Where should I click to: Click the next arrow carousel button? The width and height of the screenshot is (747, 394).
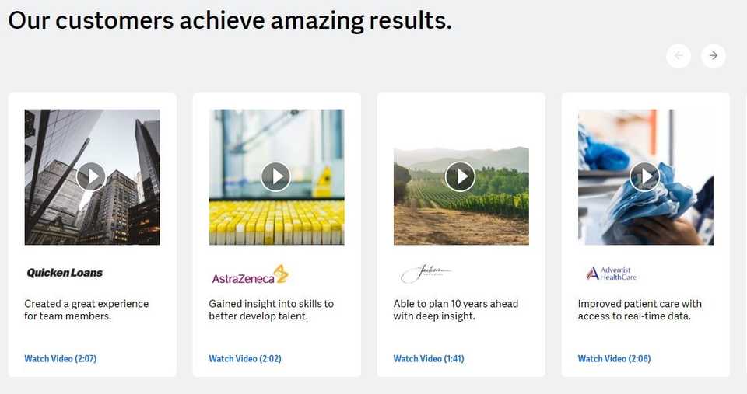click(x=714, y=56)
